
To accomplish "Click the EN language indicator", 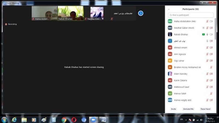I will [181, 119].
